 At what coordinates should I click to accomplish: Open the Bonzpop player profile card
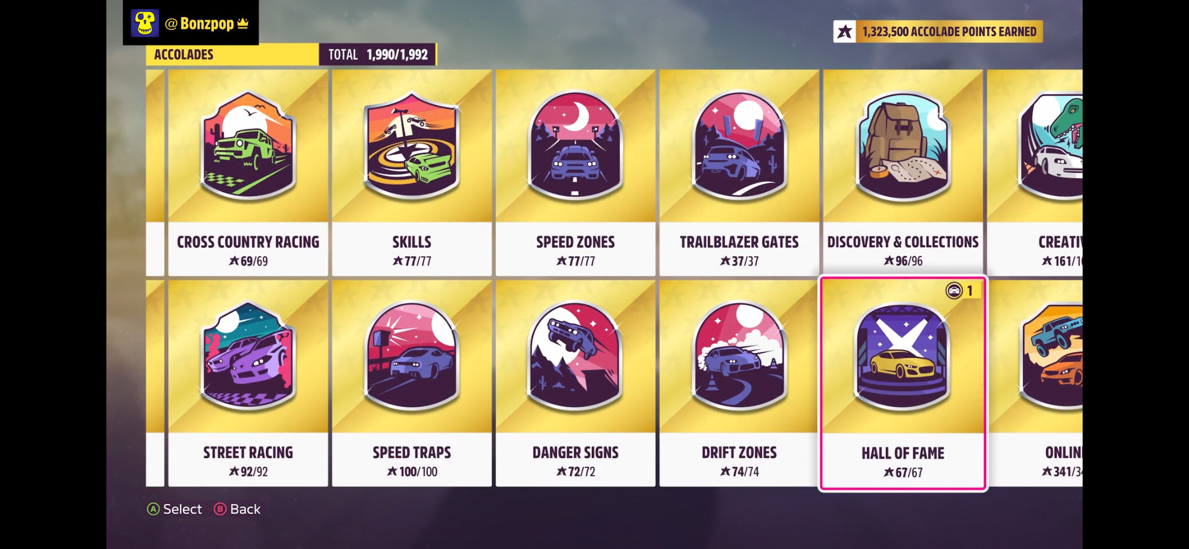point(191,22)
